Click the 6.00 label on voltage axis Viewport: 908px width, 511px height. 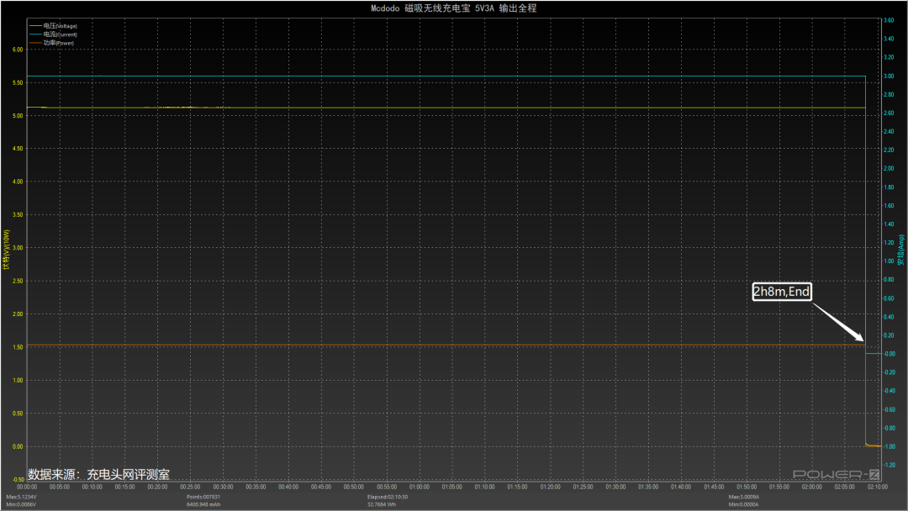[18, 50]
